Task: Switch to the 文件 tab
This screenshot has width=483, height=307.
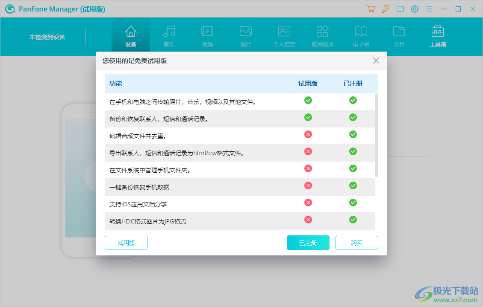Action: (x=399, y=36)
